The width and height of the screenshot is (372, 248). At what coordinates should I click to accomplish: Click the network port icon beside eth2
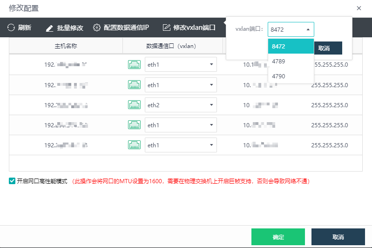click(134, 105)
